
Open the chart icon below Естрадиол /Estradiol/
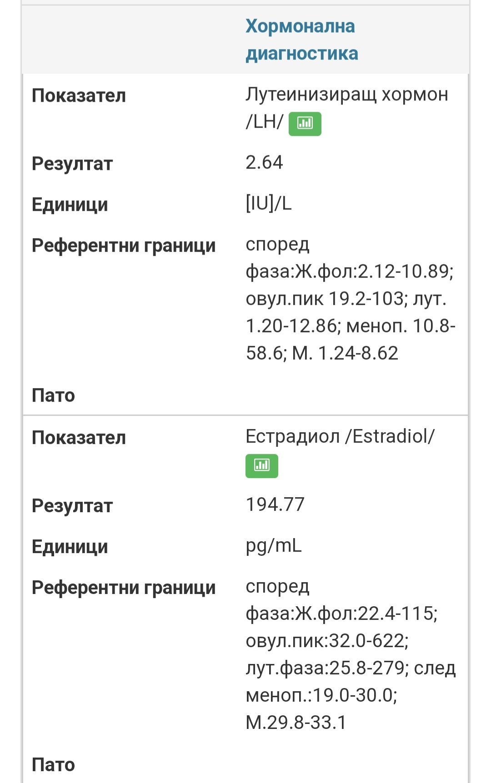click(x=262, y=466)
